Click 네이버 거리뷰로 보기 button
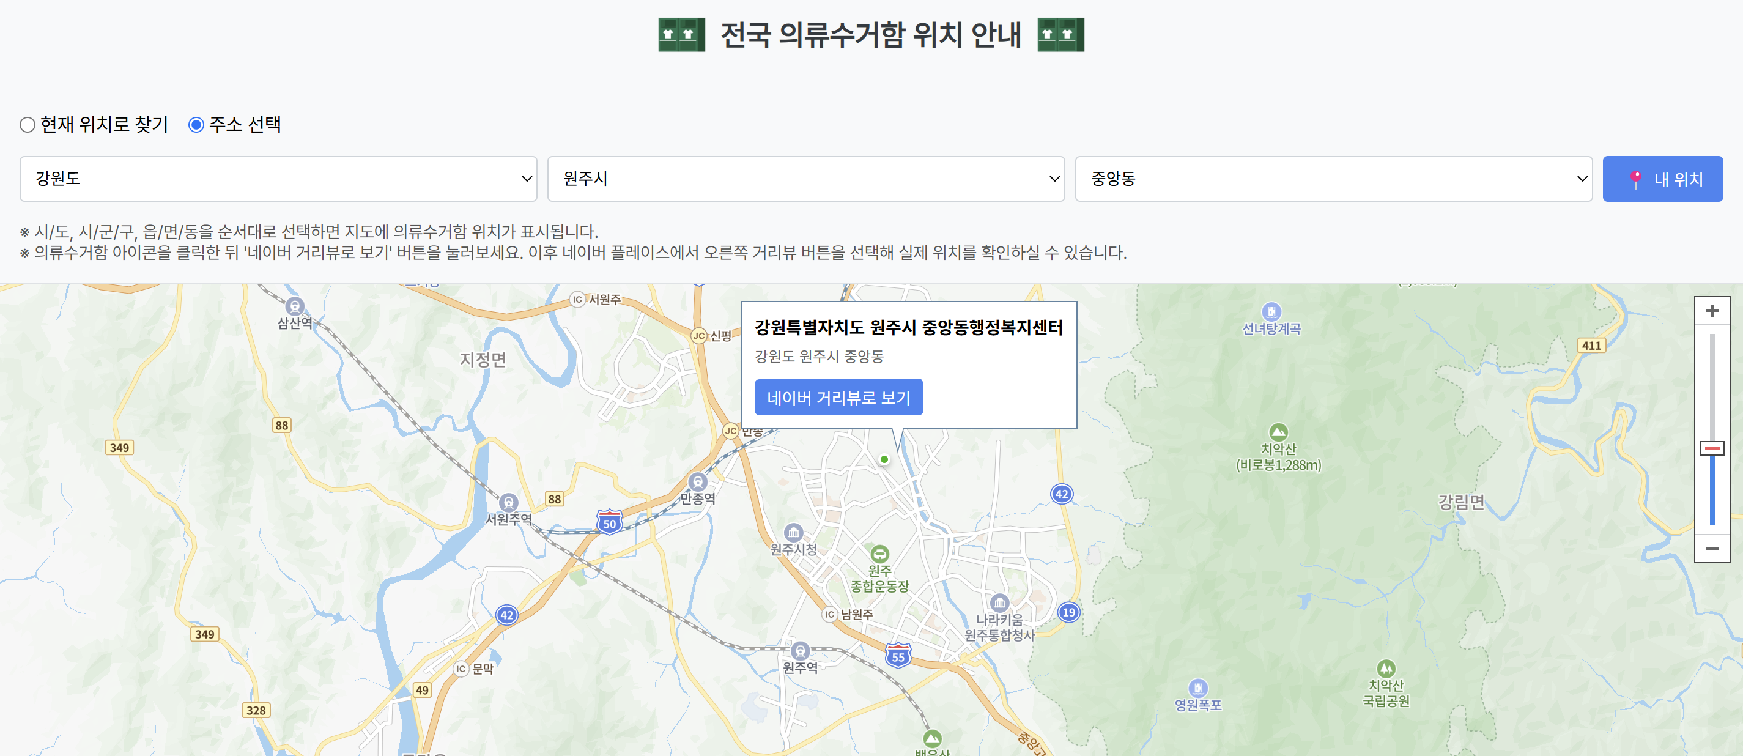The height and width of the screenshot is (756, 1743). [838, 398]
